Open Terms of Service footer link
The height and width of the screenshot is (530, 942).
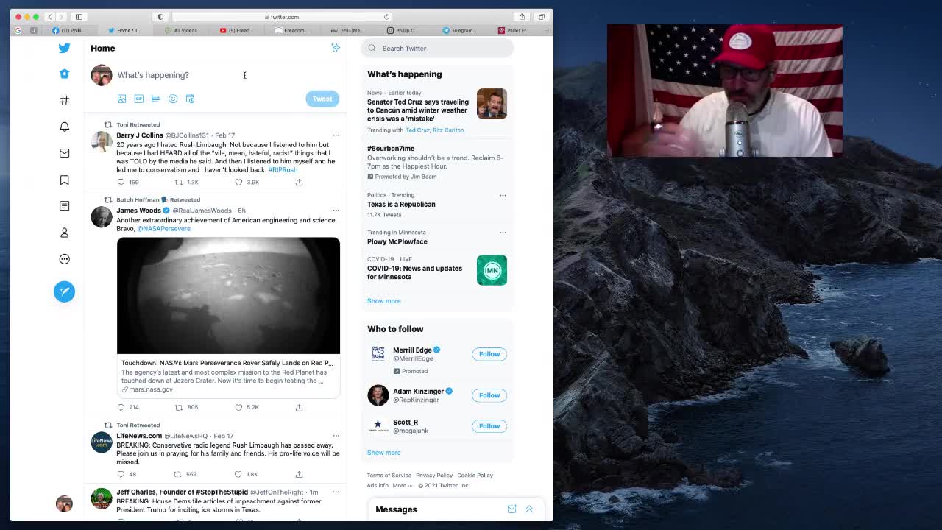tap(389, 476)
